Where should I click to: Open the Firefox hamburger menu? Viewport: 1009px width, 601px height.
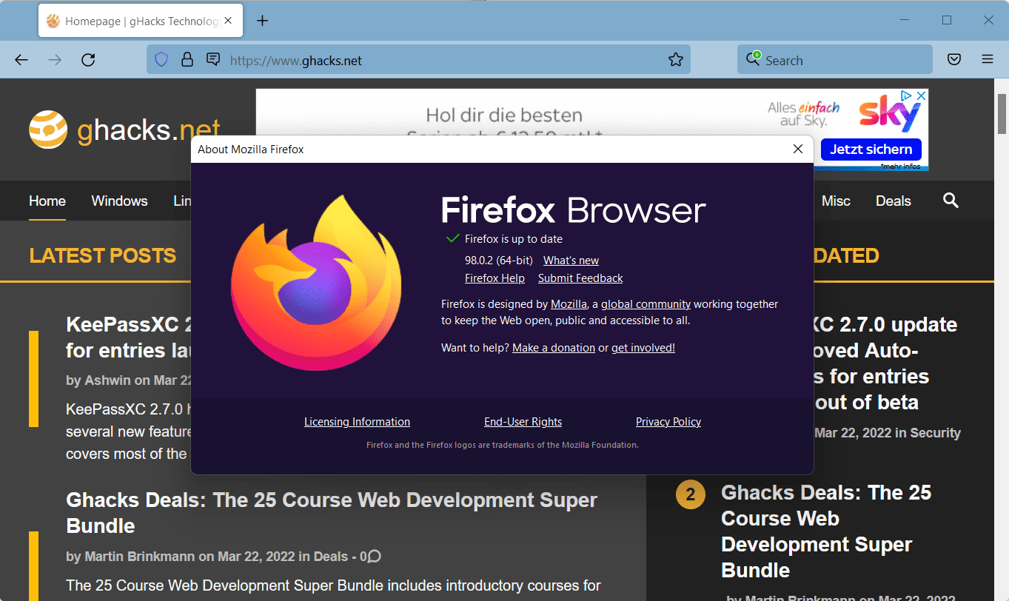click(988, 60)
